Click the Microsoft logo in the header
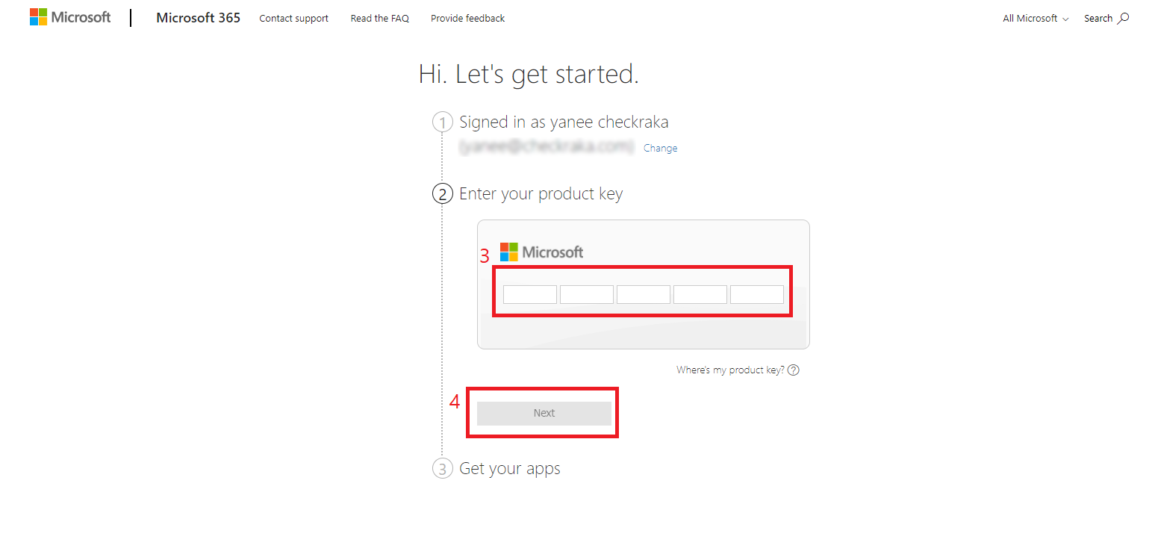Screen dimensions: 1152x554 pyautogui.click(x=69, y=17)
